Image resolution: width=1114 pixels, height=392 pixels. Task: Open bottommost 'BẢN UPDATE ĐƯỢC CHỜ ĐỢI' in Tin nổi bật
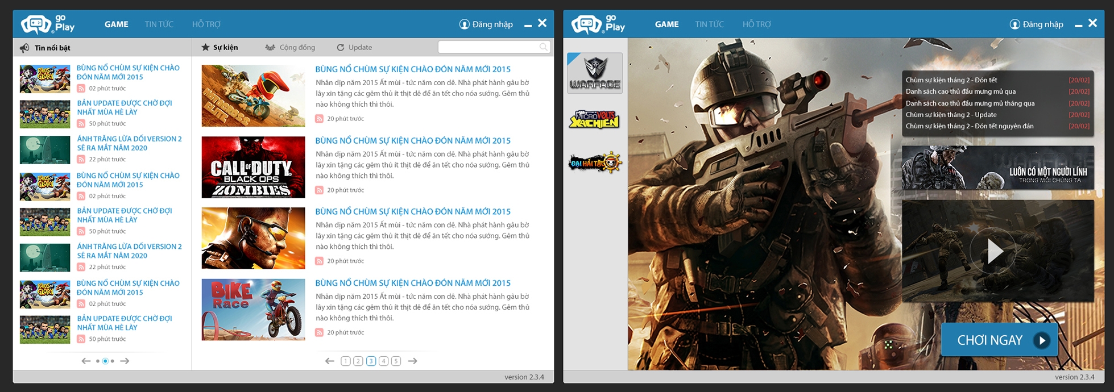pyautogui.click(x=125, y=323)
